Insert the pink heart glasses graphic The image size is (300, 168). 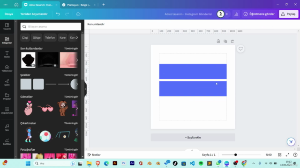tap(45, 108)
